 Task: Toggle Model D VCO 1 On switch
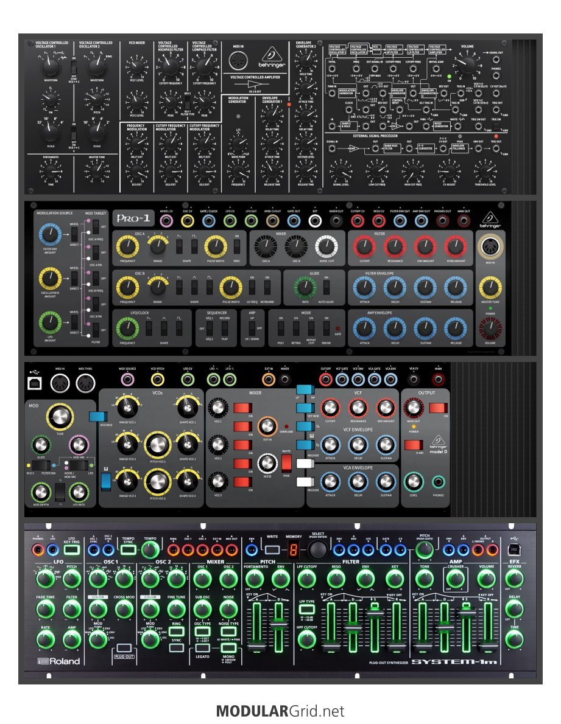tap(242, 408)
